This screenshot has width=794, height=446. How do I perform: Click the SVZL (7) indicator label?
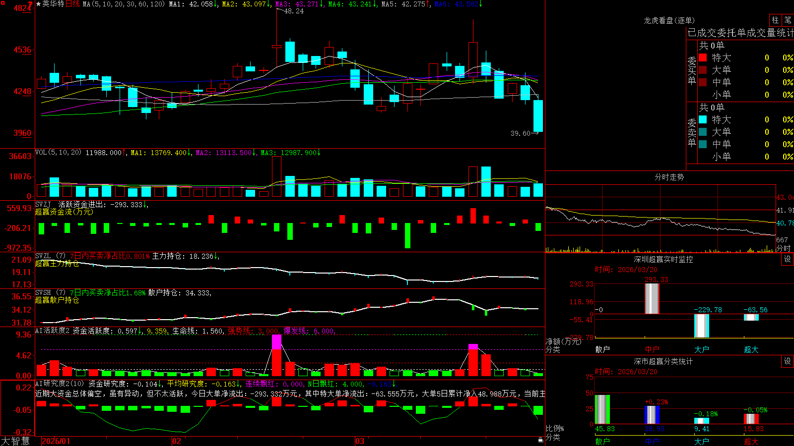point(50,256)
